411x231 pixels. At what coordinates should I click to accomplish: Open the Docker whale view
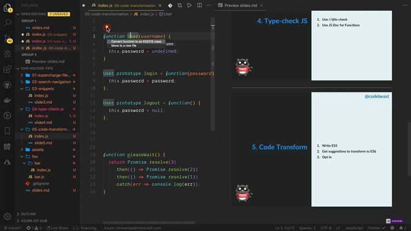click(7, 100)
